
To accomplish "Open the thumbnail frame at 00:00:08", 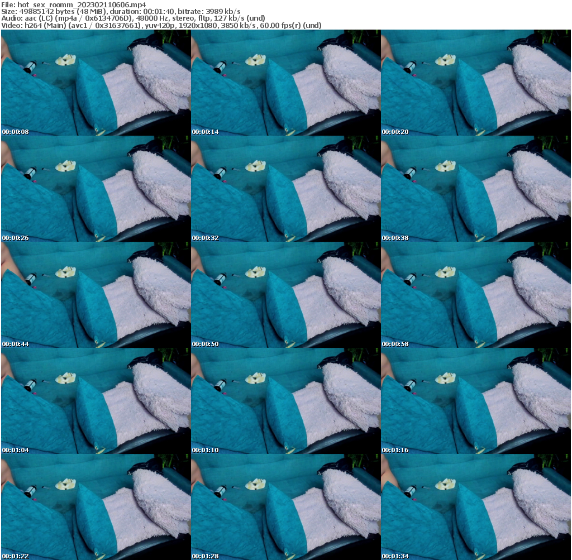I will 96,83.
